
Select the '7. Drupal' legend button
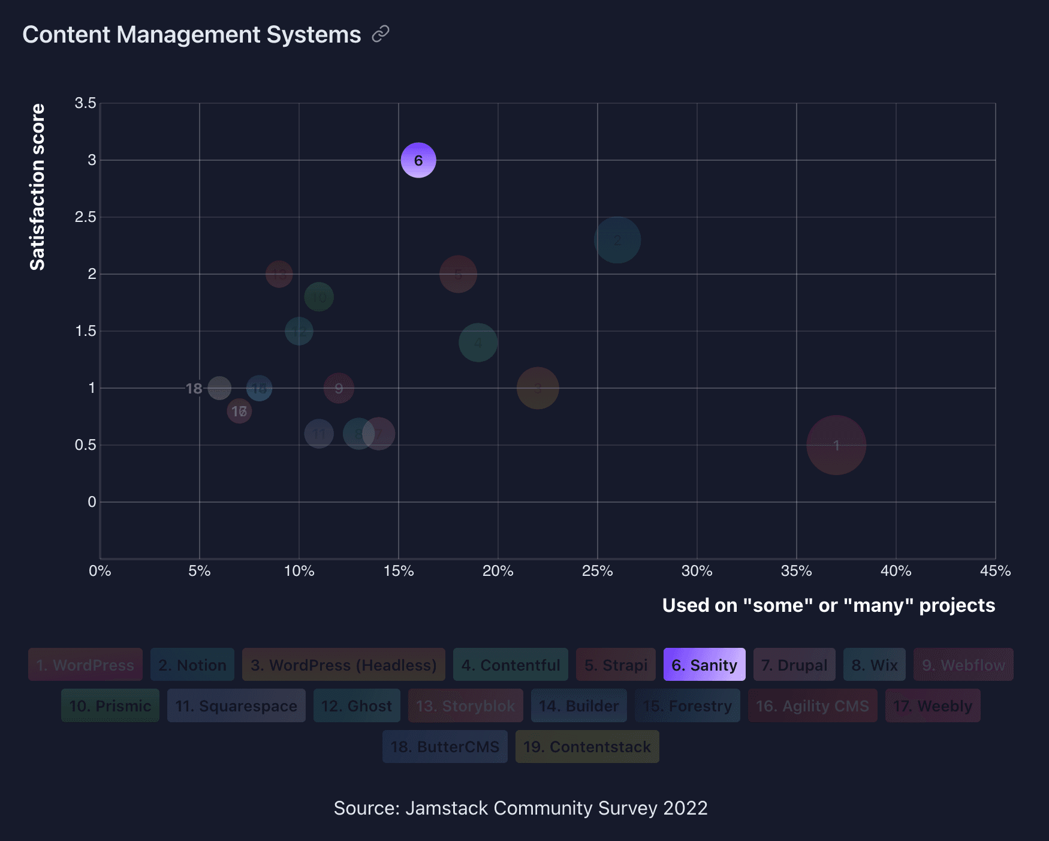794,665
